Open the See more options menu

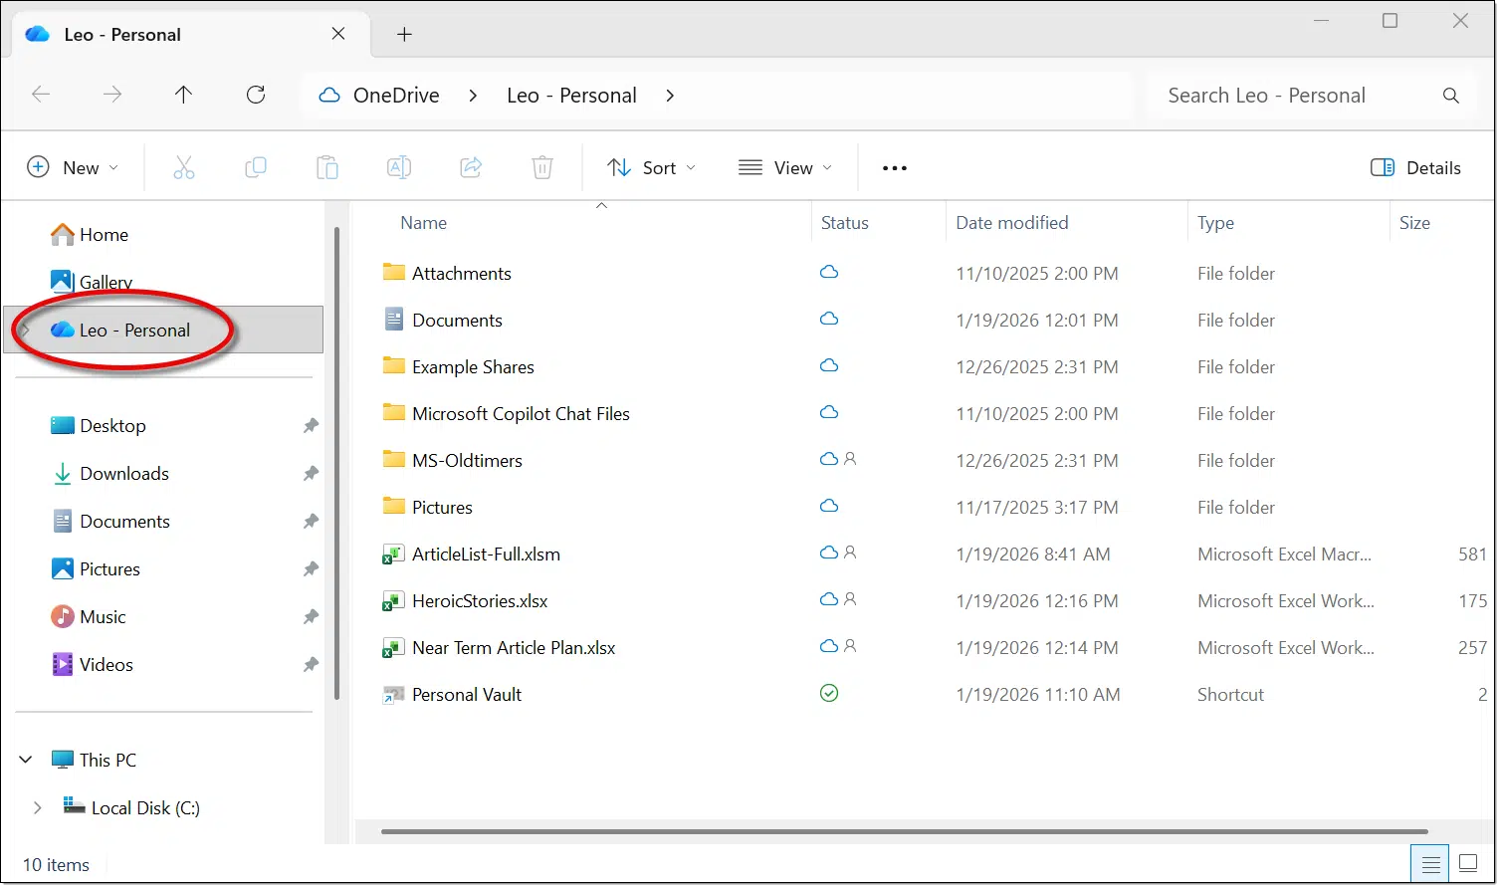[x=894, y=167]
